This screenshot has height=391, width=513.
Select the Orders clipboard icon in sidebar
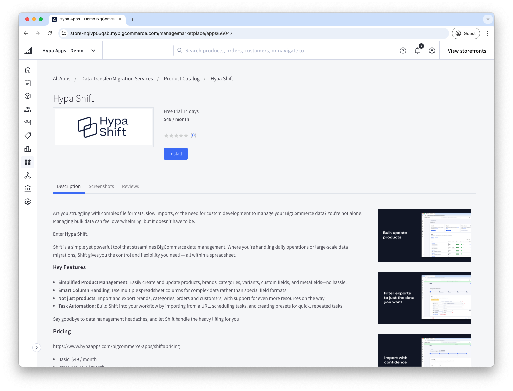tap(28, 83)
